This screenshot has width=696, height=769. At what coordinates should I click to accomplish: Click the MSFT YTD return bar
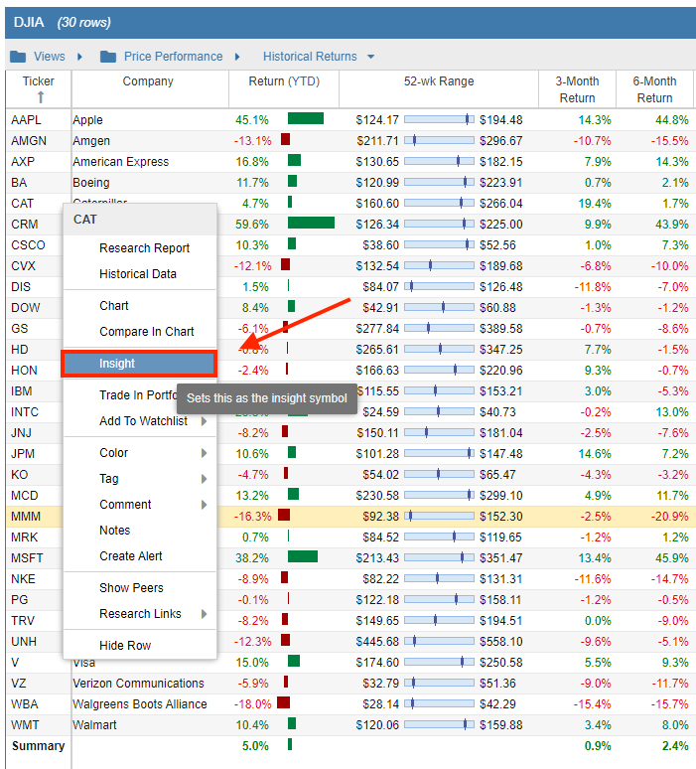coord(303,556)
